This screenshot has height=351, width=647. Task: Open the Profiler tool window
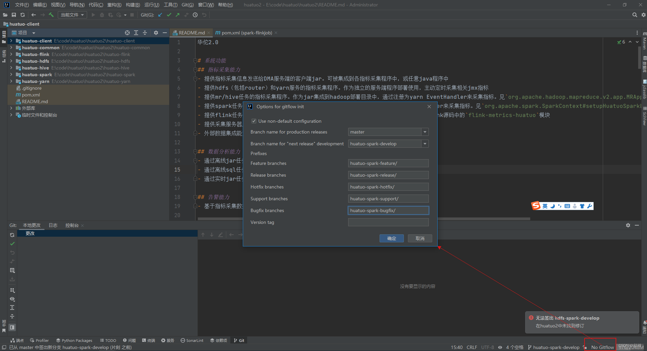(x=39, y=341)
